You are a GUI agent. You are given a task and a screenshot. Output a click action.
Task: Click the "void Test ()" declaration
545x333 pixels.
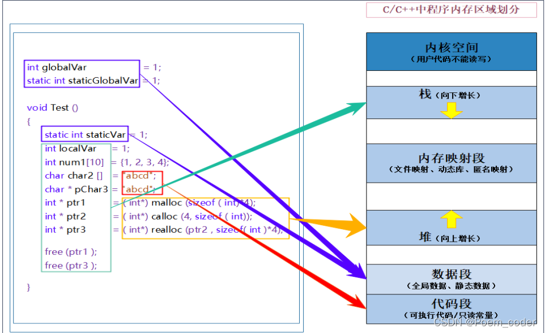[53, 108]
